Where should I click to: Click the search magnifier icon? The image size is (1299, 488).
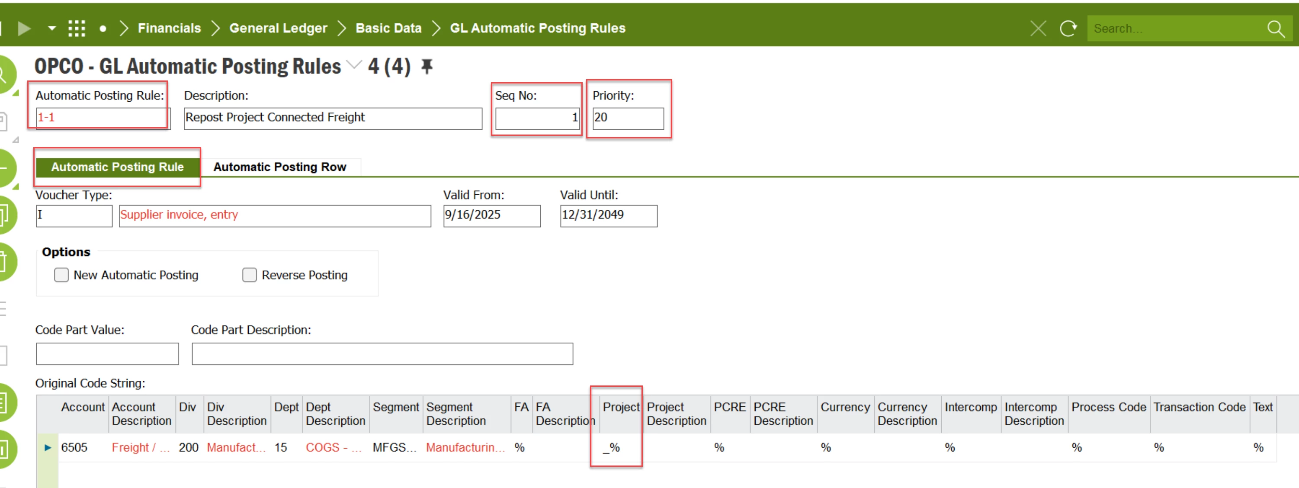coord(1276,29)
